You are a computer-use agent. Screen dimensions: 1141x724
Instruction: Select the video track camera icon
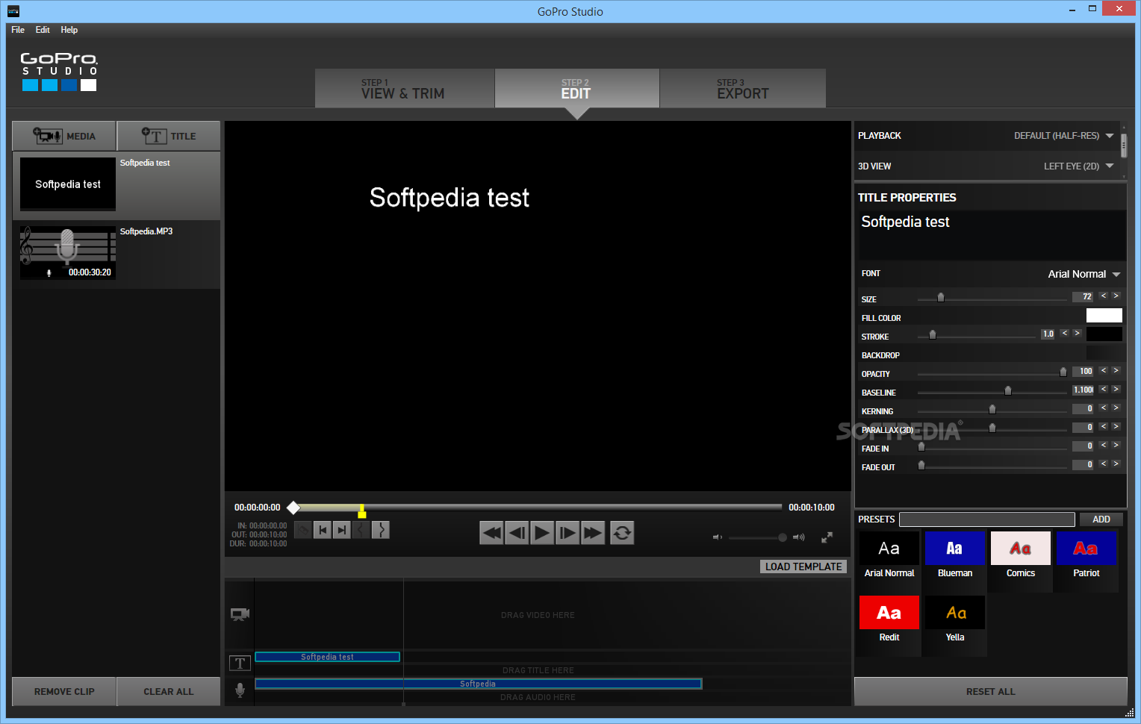tap(240, 614)
